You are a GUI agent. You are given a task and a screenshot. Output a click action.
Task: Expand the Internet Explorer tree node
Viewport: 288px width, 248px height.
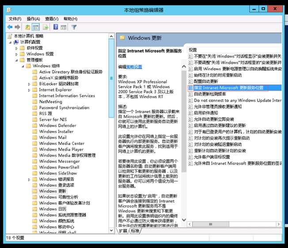[x=29, y=90]
